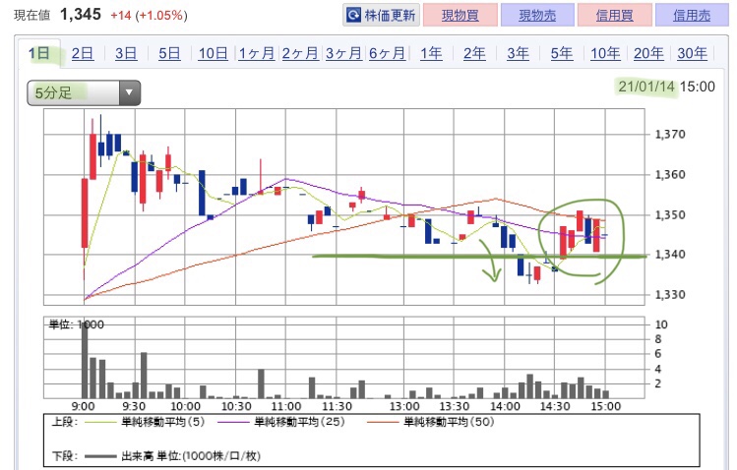Click the 単純移動平均(5) legend entry
Viewport: 737px width, 470px height.
[x=146, y=422]
